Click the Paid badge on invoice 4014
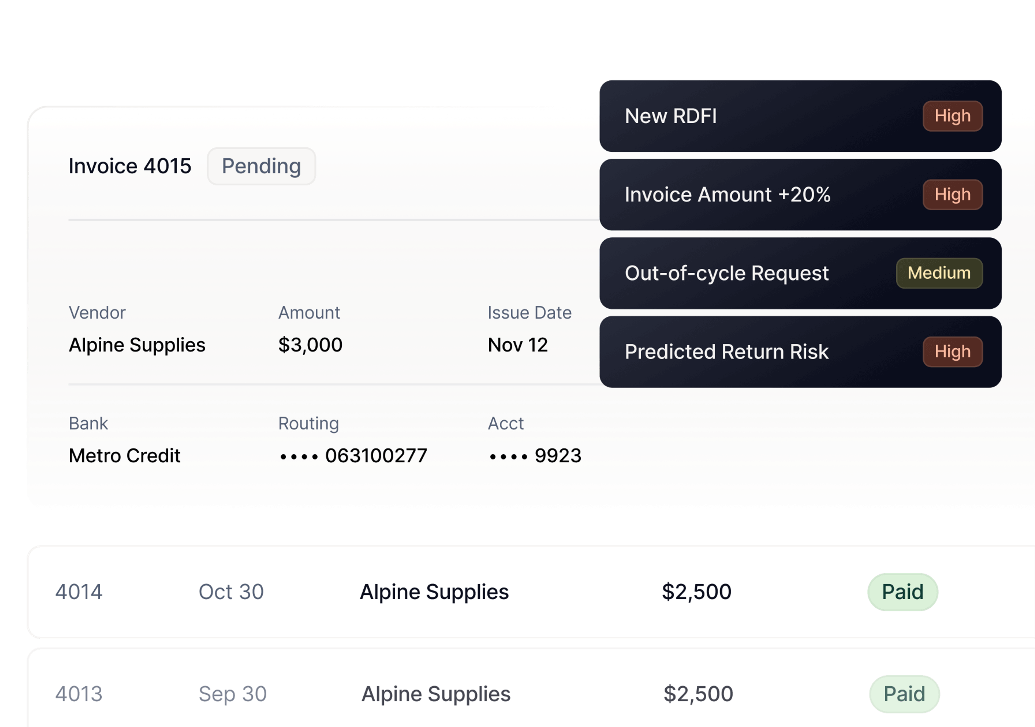Image resolution: width=1035 pixels, height=727 pixels. pyautogui.click(x=902, y=592)
